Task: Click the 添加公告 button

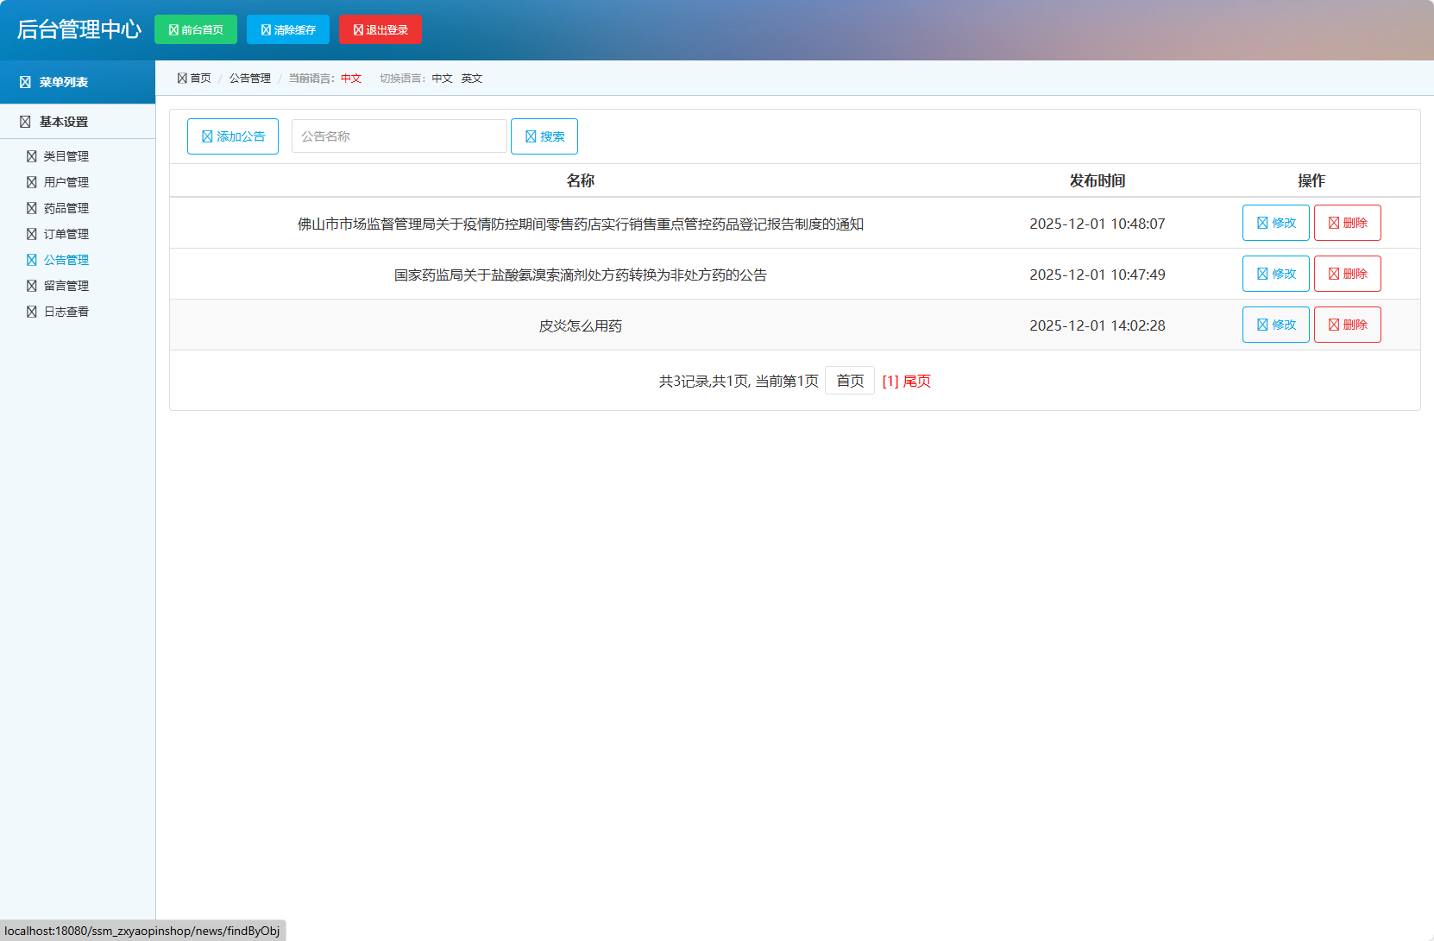Action: [232, 136]
